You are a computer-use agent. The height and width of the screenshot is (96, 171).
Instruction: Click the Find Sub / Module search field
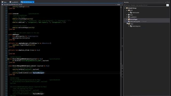point(145,5)
